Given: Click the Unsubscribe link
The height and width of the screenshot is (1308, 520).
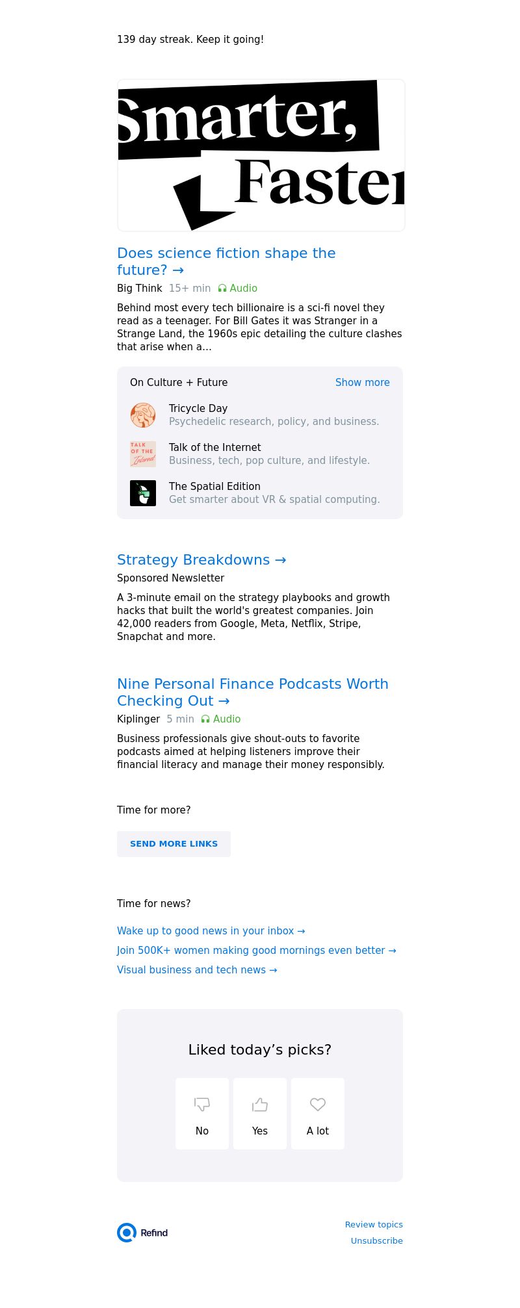Looking at the screenshot, I should click(376, 1241).
